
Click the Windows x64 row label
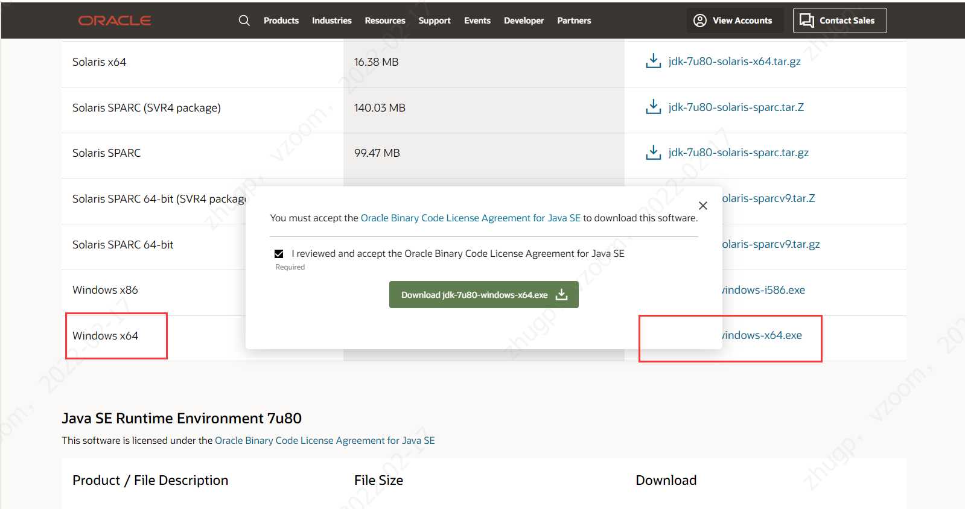[105, 335]
